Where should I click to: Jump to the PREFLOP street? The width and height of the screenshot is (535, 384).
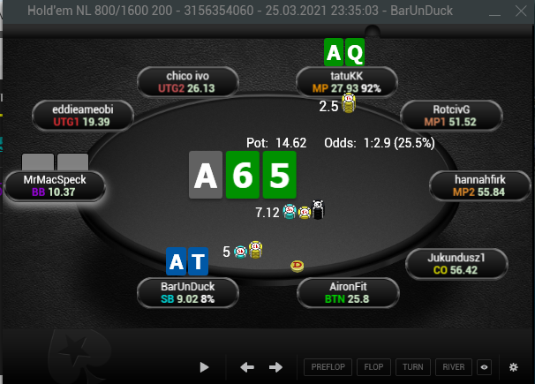point(328,367)
